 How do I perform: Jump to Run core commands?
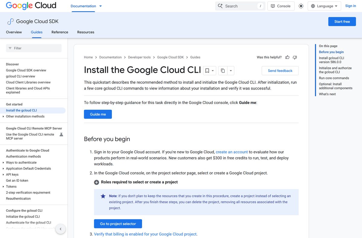click(x=334, y=78)
